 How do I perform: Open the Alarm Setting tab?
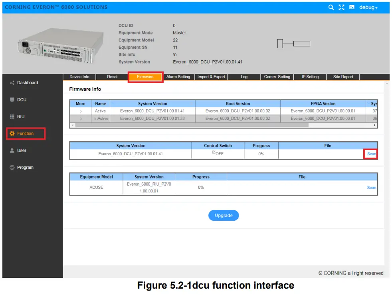tap(178, 77)
